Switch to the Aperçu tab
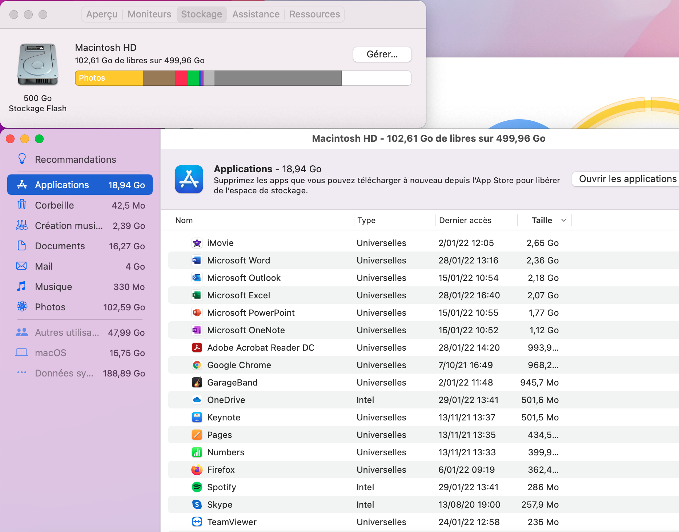 [102, 15]
